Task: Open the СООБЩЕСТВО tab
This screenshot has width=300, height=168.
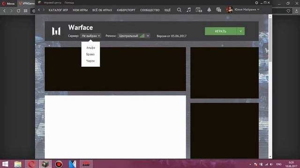Action: click(x=150, y=10)
